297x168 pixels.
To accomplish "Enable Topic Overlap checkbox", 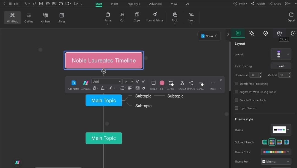I will click(237, 108).
